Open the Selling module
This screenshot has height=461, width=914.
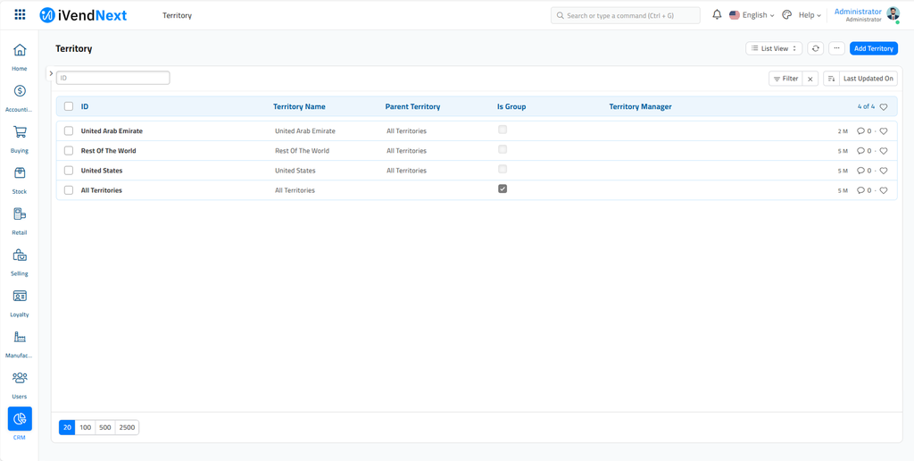click(20, 262)
